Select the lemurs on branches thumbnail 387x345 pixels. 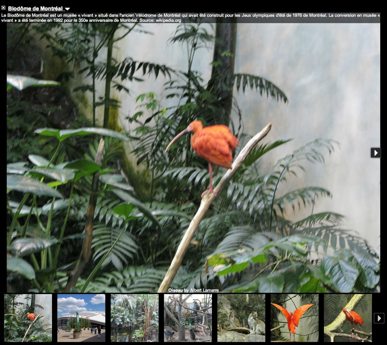(x=188, y=318)
